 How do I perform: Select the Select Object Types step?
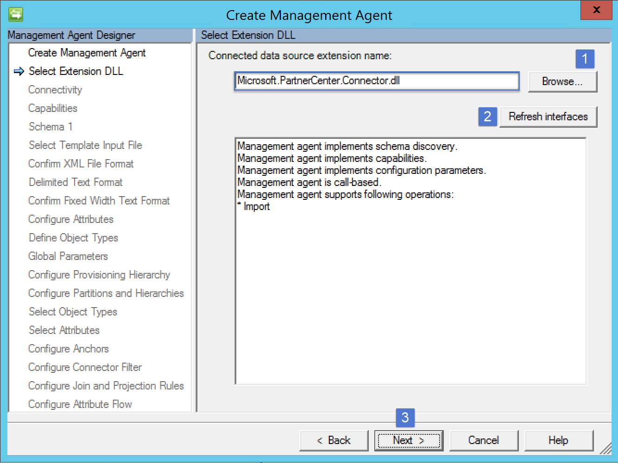pyautogui.click(x=73, y=312)
